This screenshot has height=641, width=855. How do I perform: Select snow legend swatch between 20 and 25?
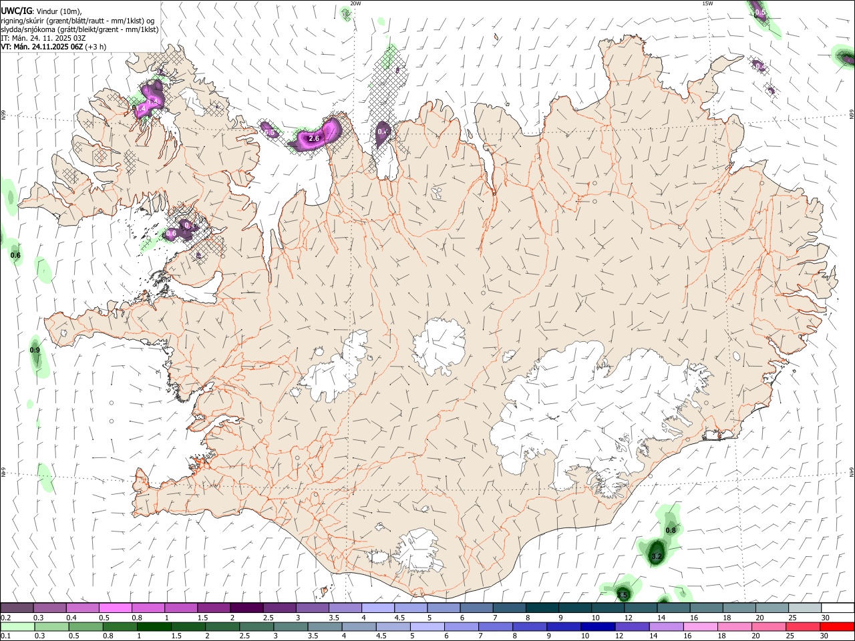[772, 608]
